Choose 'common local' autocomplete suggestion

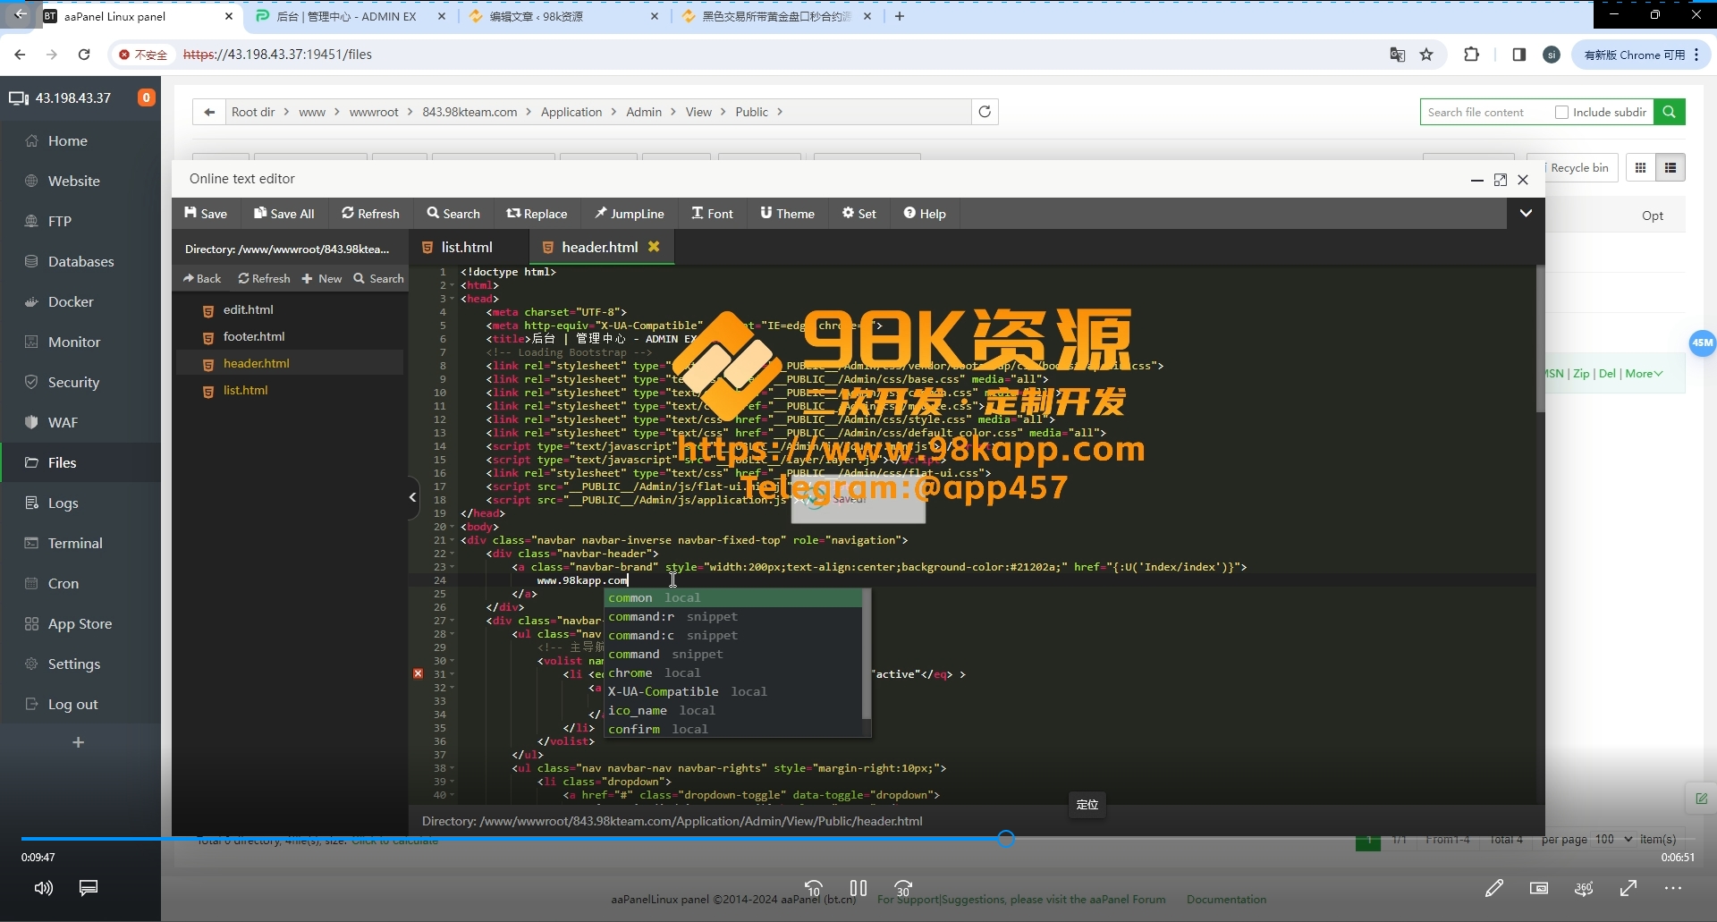(x=733, y=597)
